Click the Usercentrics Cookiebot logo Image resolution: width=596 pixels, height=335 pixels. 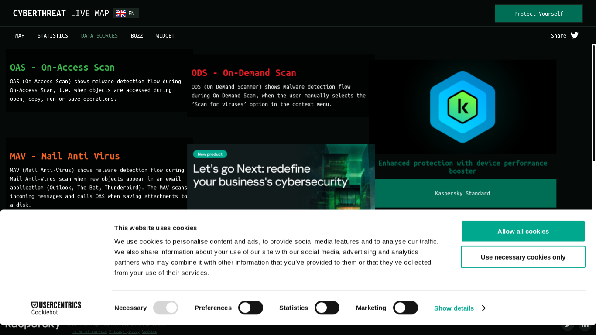pyautogui.click(x=56, y=308)
